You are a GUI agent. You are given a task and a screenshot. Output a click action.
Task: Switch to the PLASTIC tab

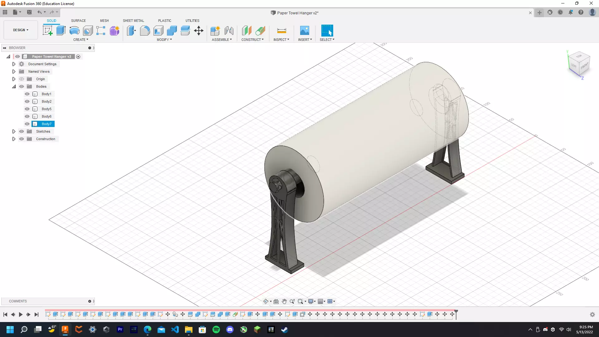pos(164,21)
